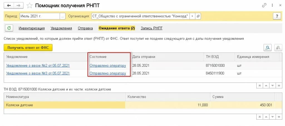
Task: Switch to the Уведомления step
Action: click(x=61, y=28)
